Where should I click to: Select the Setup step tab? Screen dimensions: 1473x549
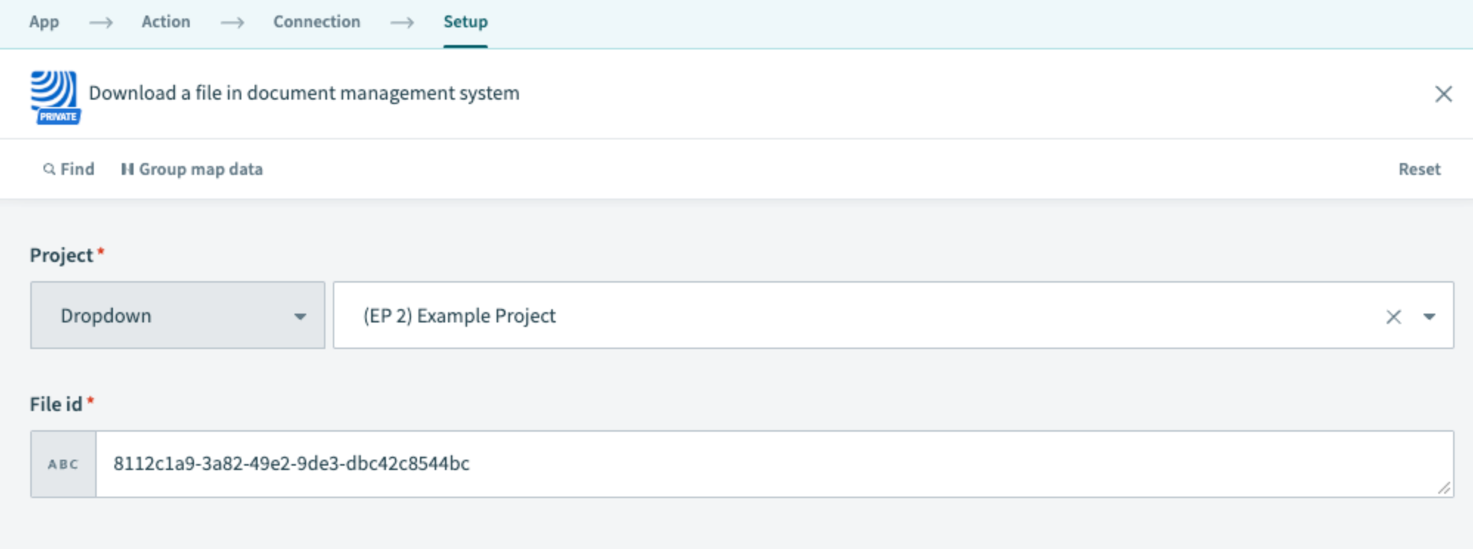click(x=465, y=22)
